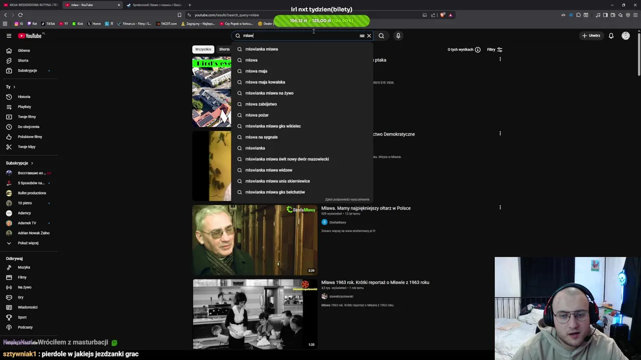Viewport: 641px width, 360px height.
Task: Select the Shorts filter chip
Action: tap(224, 49)
